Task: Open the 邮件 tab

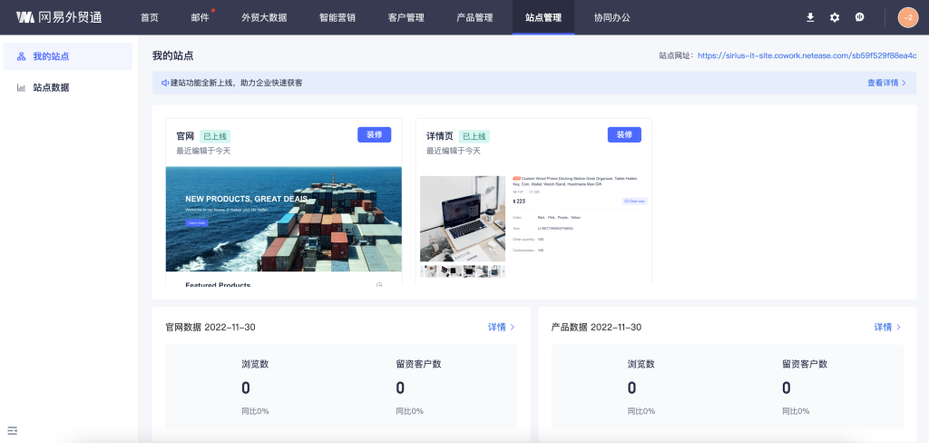Action: click(x=200, y=17)
